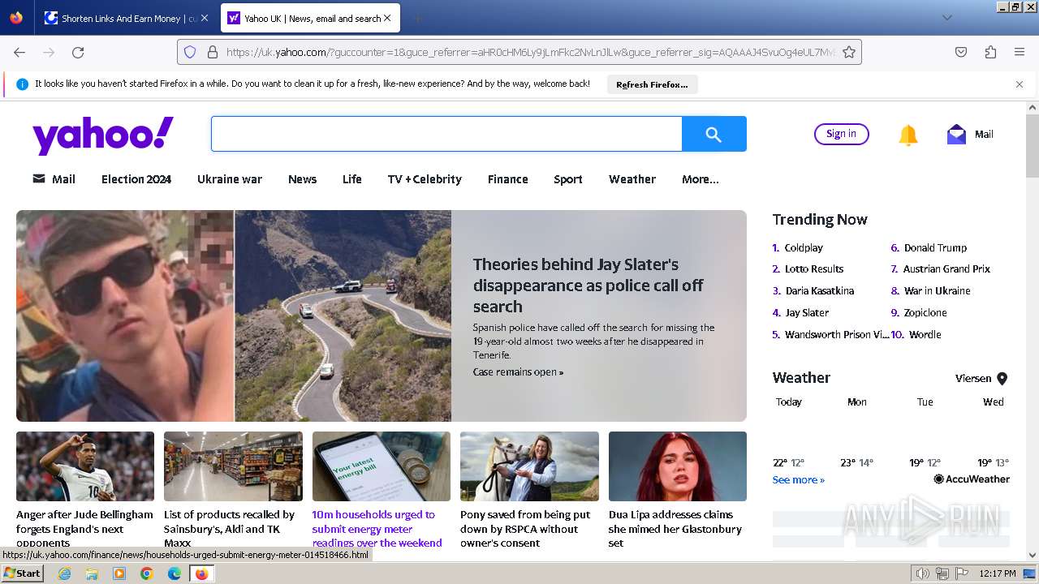This screenshot has width=1039, height=584.
Task: Bookmark this page with the star icon
Action: pyautogui.click(x=849, y=52)
